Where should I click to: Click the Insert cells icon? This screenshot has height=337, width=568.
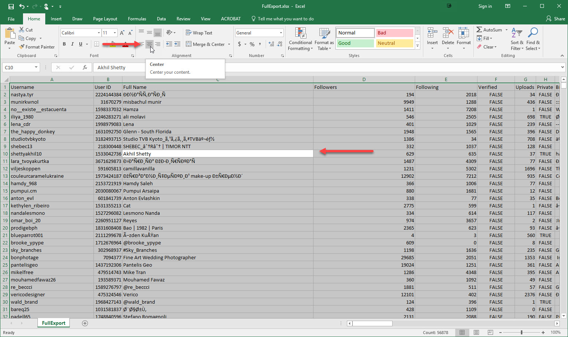click(x=432, y=33)
